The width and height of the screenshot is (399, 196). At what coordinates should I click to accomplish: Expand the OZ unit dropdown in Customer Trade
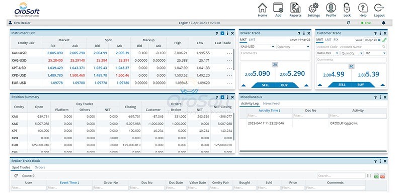375,53
